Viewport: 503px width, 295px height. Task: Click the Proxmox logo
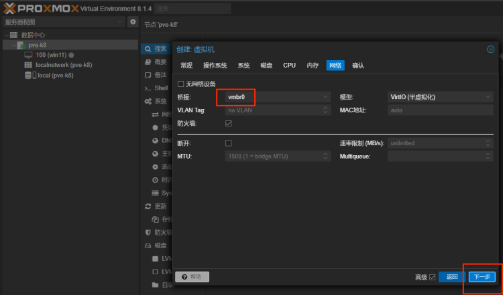tap(41, 8)
